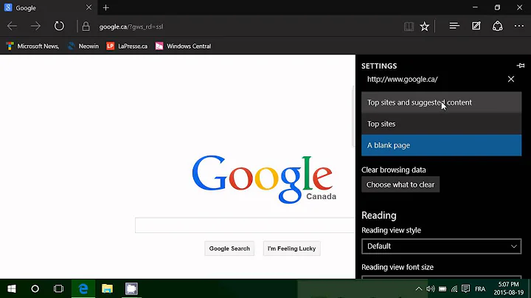Add page to favorites with star icon
531x298 pixels.
point(424,27)
